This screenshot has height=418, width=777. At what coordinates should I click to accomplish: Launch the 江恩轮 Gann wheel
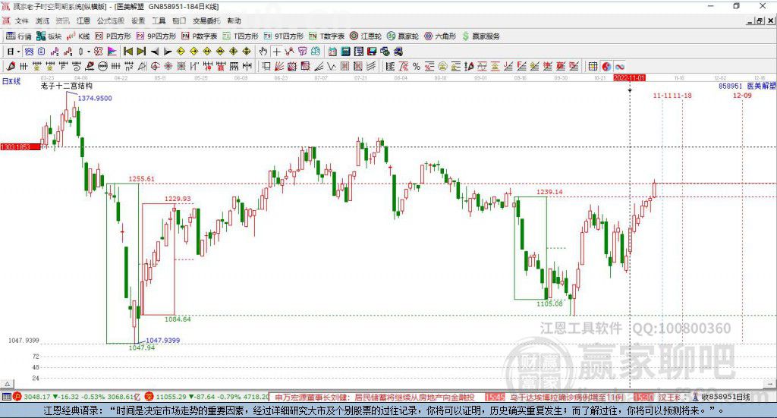[366, 36]
